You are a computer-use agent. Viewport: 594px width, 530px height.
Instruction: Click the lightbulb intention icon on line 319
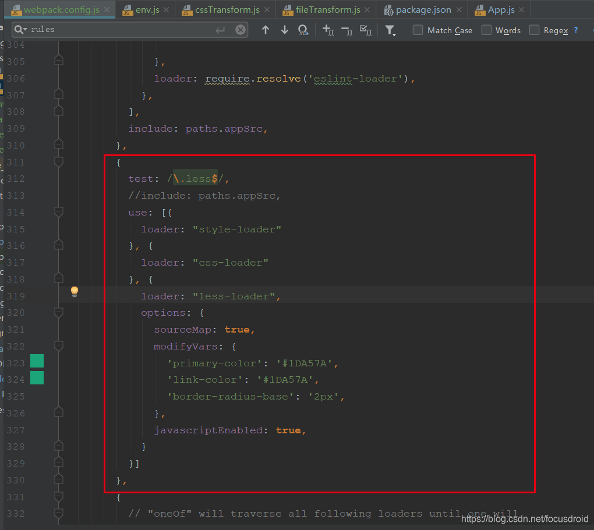coord(75,291)
